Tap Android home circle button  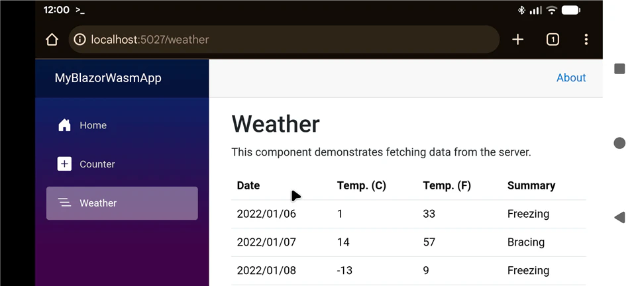[619, 143]
